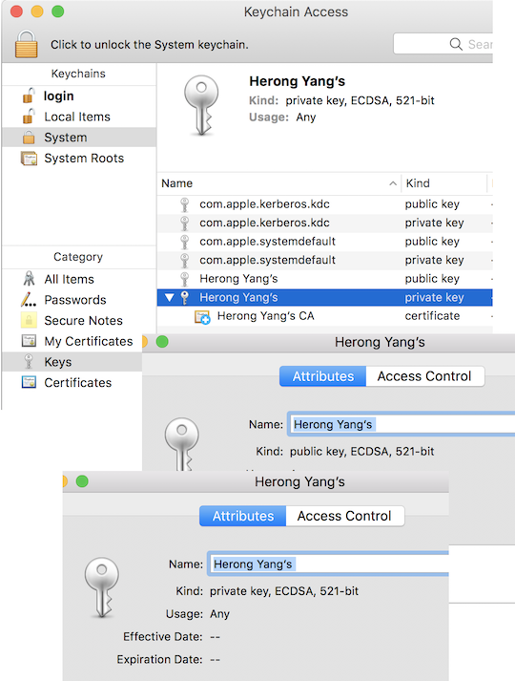The image size is (515, 681).
Task: Open the System Roots keychain
Action: point(78,159)
